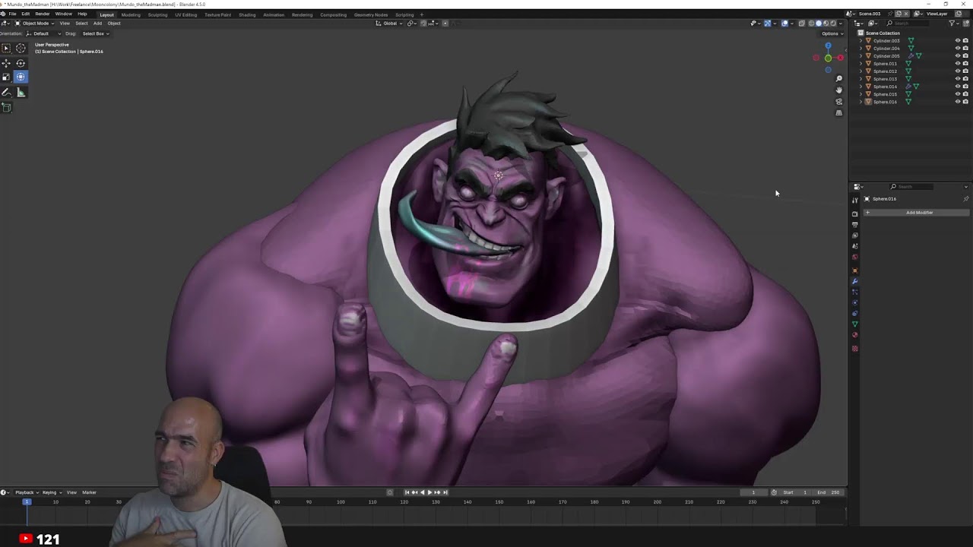
Task: Disable Sphere.016 render camera icon
Action: (x=965, y=102)
